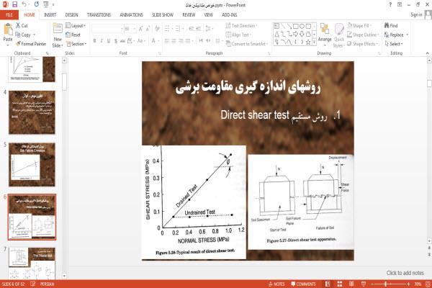Viewport: 432px width, 288px height.
Task: Toggle Italic formatting
Action: [102, 41]
